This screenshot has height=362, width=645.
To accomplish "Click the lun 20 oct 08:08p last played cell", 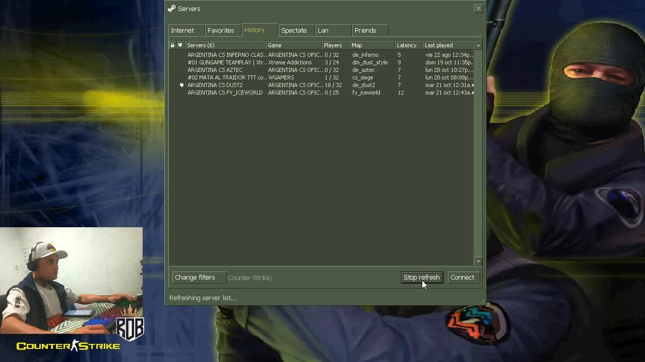I will pyautogui.click(x=449, y=77).
